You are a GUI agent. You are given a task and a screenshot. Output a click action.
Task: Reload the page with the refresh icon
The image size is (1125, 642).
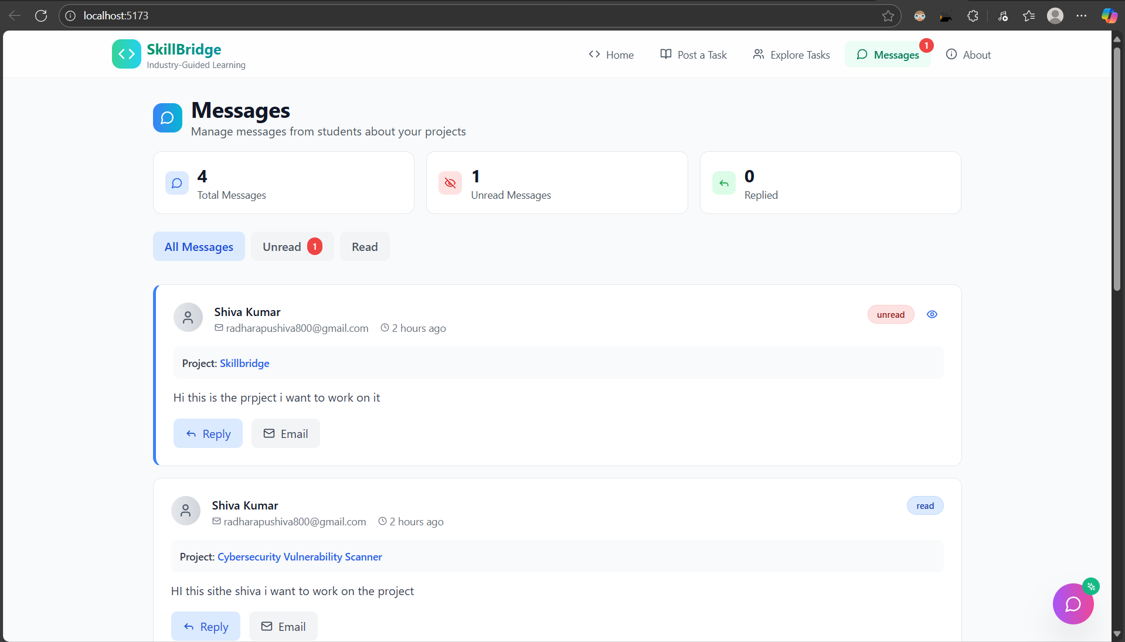coord(41,15)
